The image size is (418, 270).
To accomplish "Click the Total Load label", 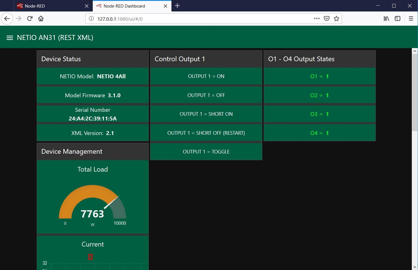I will pyautogui.click(x=93, y=169).
